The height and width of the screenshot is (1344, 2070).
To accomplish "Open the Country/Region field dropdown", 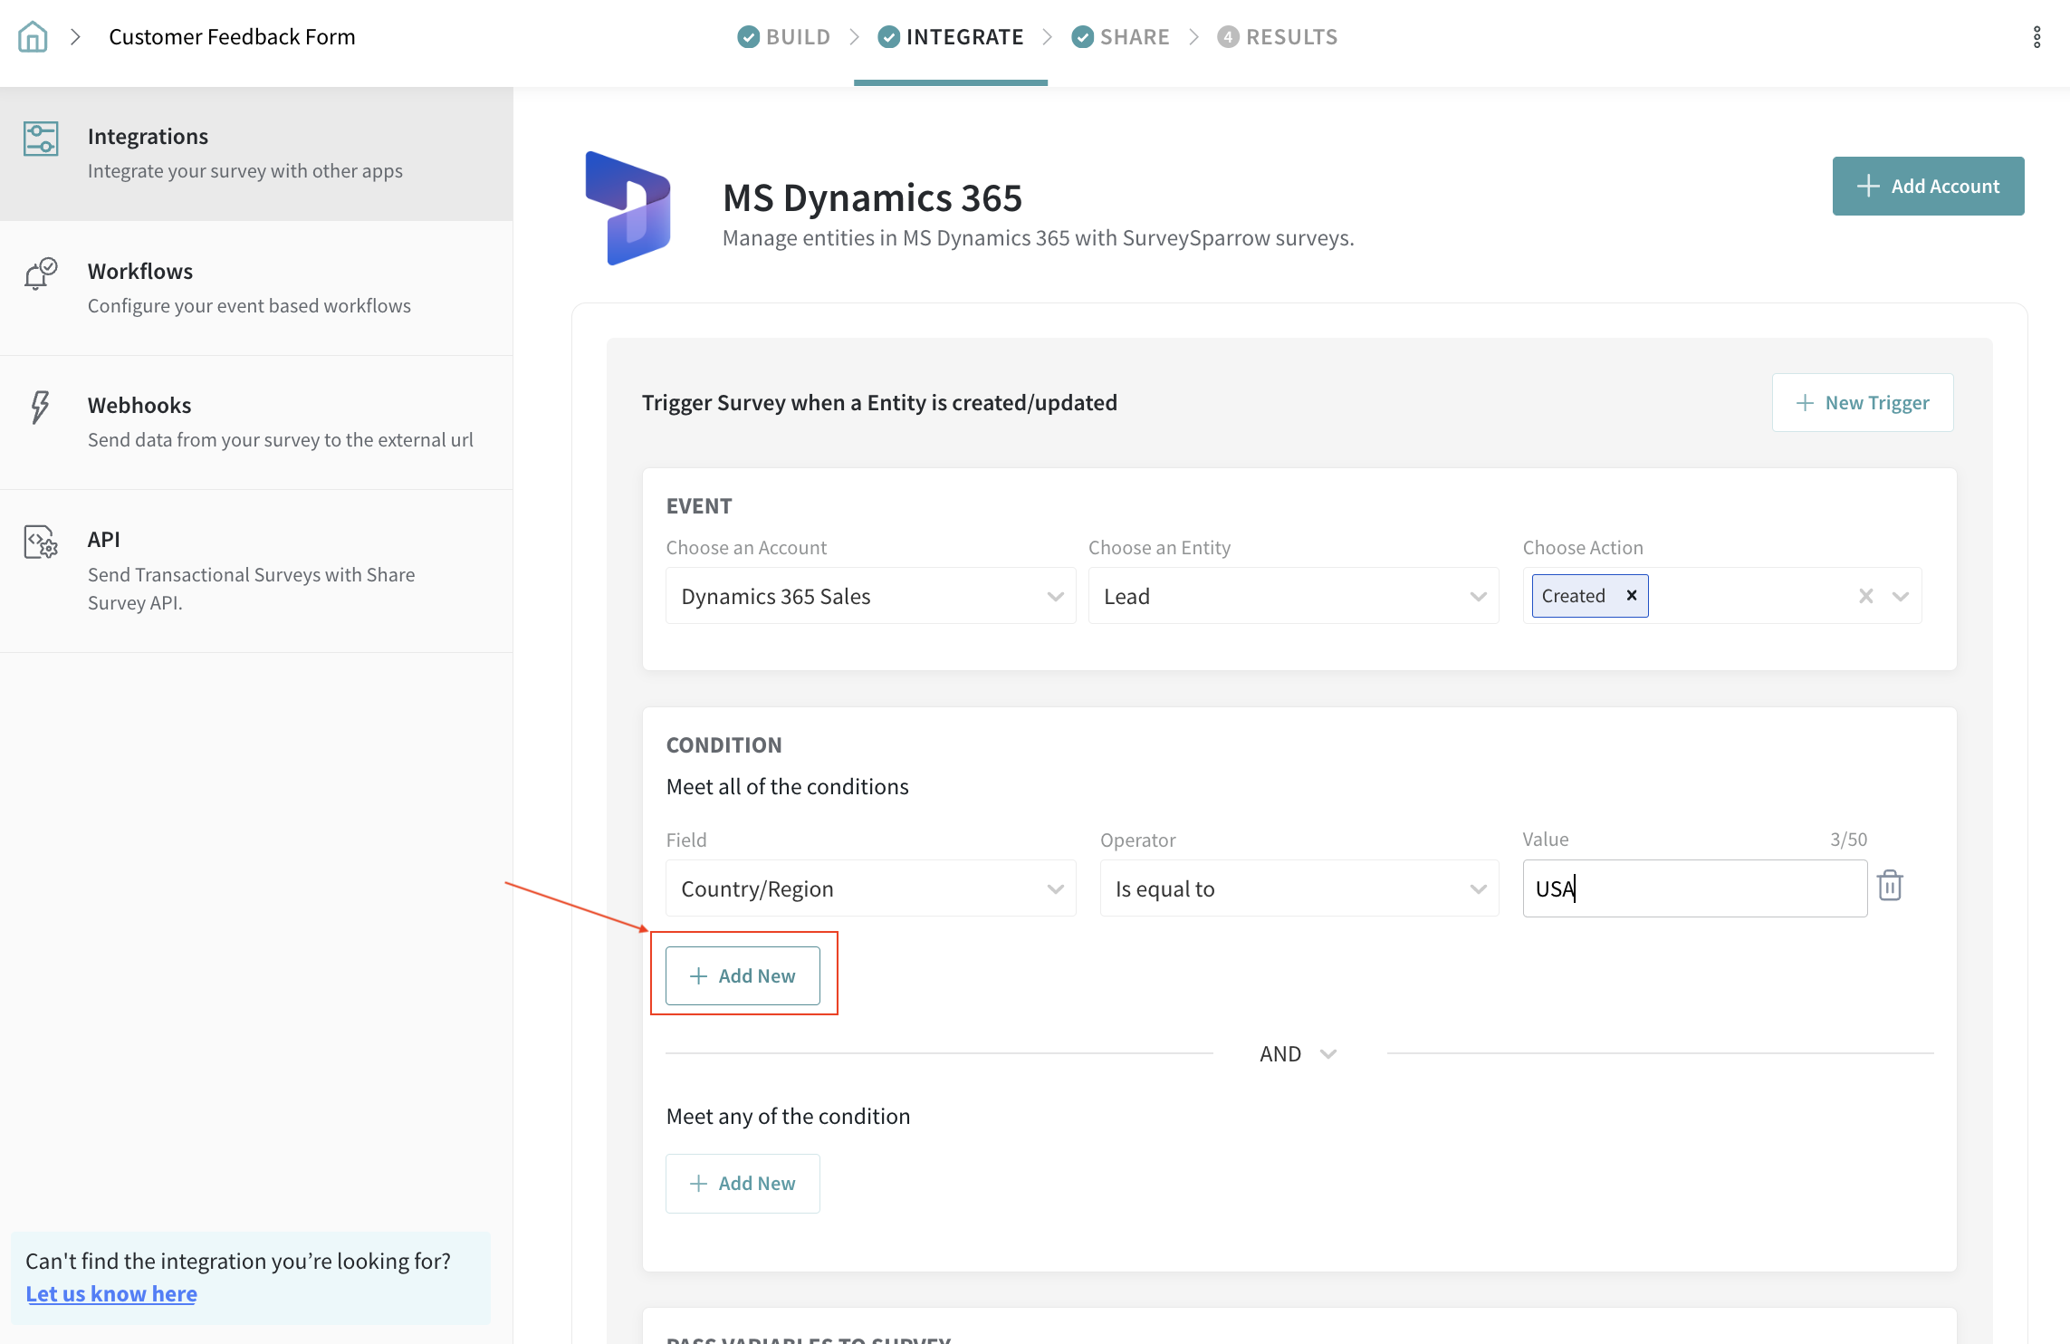I will (x=870, y=888).
